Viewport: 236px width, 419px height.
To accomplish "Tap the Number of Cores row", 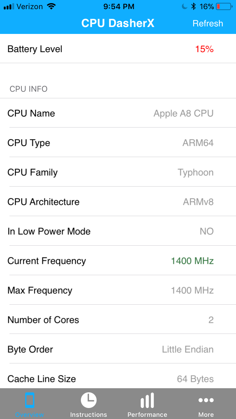I will (118, 320).
